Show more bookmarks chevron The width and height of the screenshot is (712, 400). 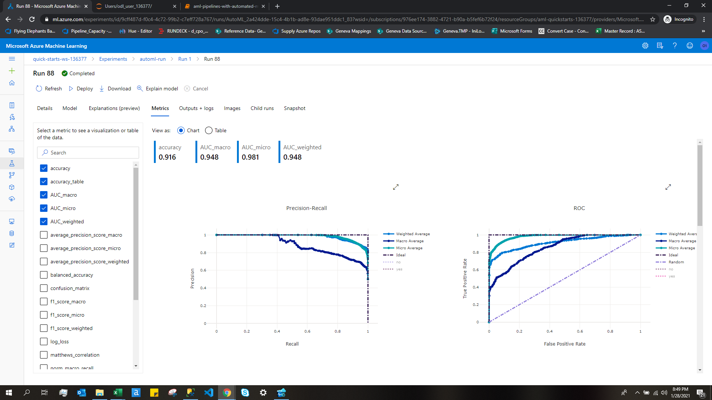click(703, 31)
